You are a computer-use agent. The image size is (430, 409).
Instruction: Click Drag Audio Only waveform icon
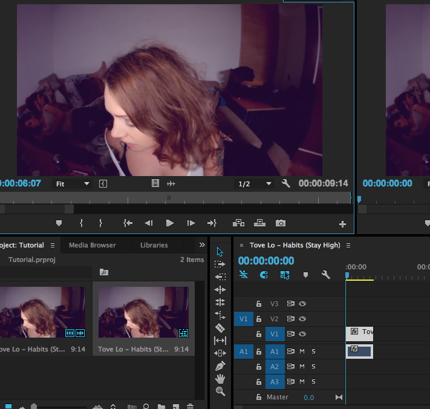(x=171, y=183)
